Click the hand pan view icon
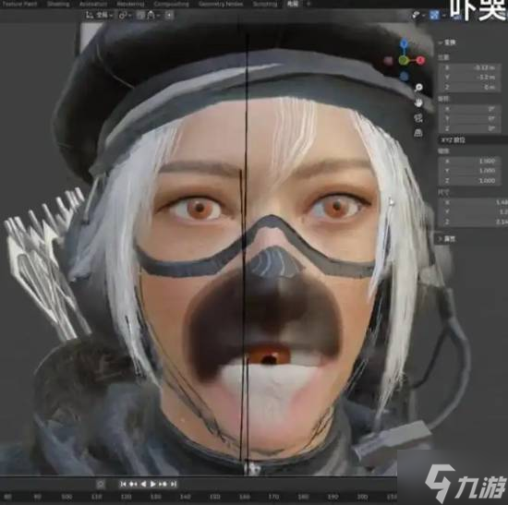 [418, 102]
